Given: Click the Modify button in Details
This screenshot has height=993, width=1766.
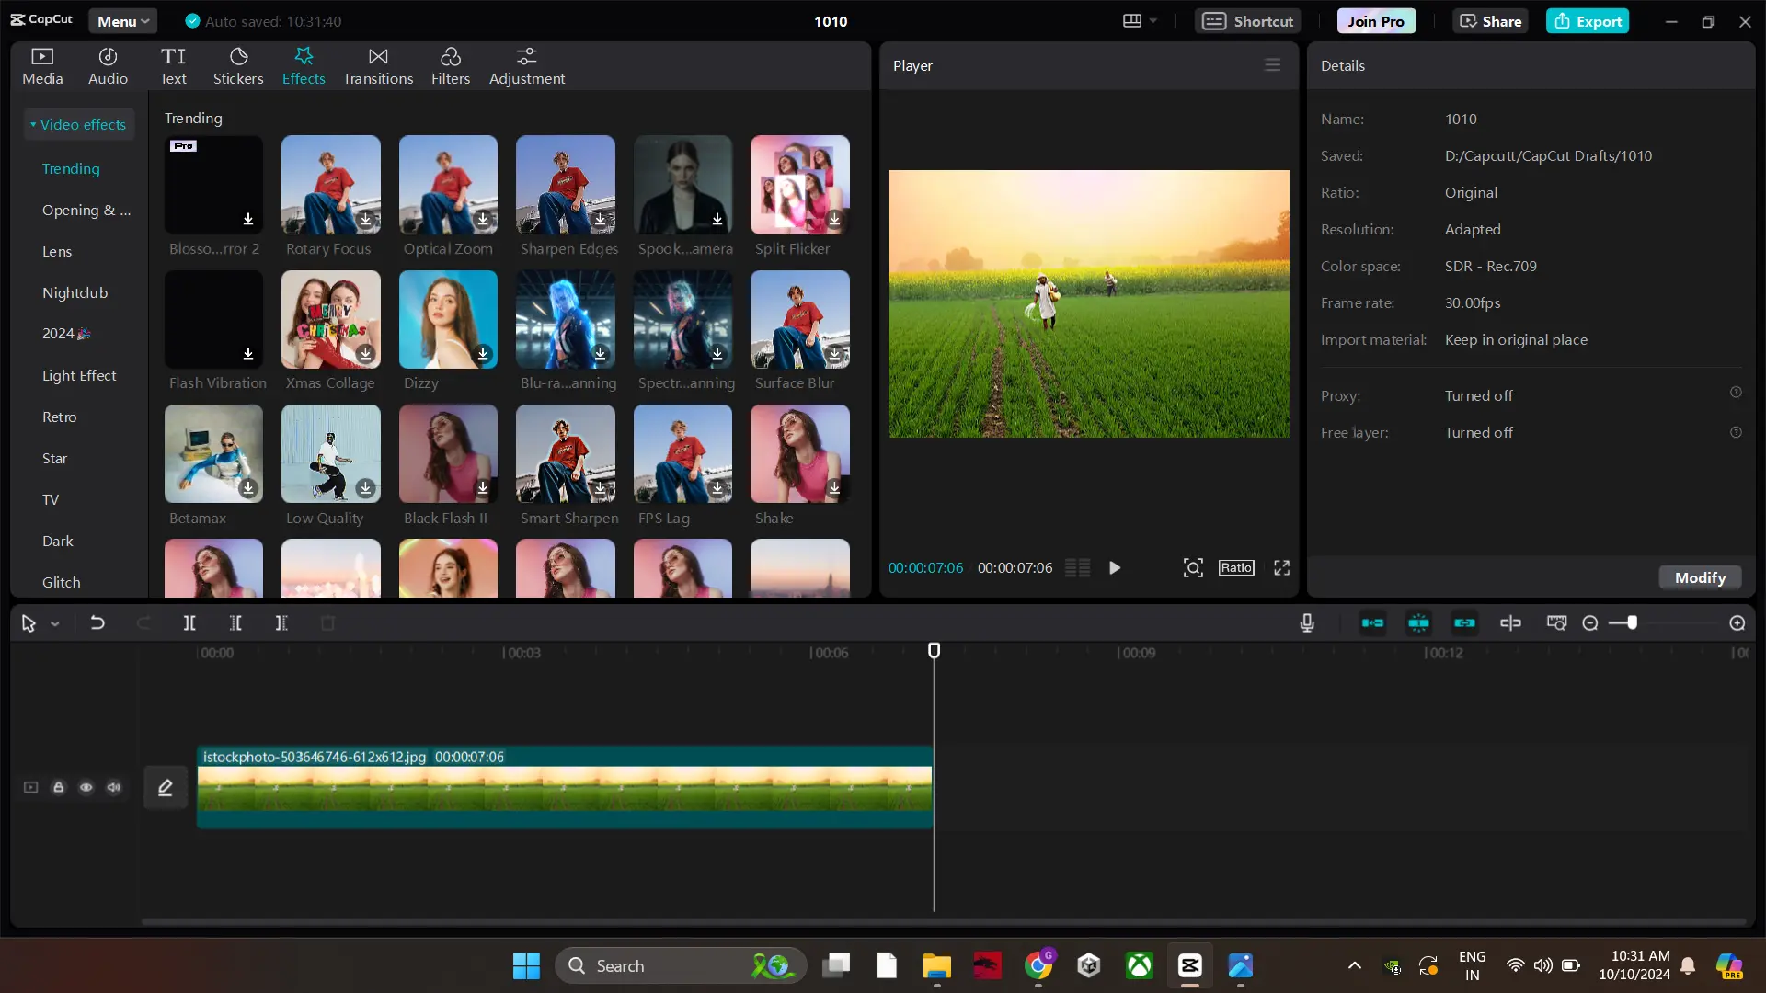Looking at the screenshot, I should click(x=1700, y=577).
